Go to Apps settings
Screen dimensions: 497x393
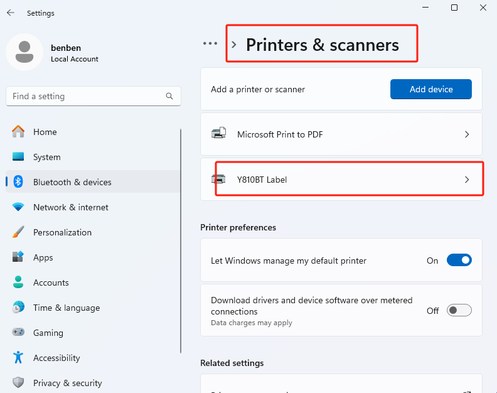(93, 257)
